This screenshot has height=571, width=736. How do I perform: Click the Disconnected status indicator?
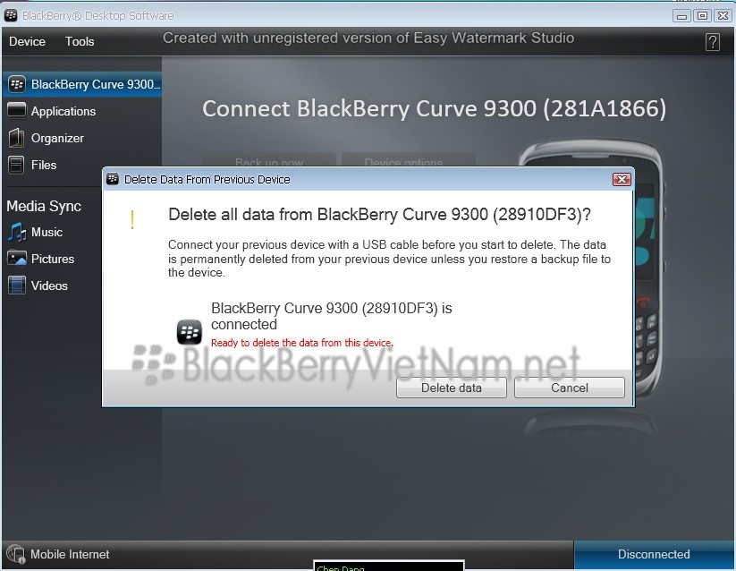point(654,555)
